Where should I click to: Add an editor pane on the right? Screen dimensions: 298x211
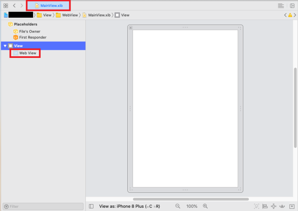coord(292,6)
